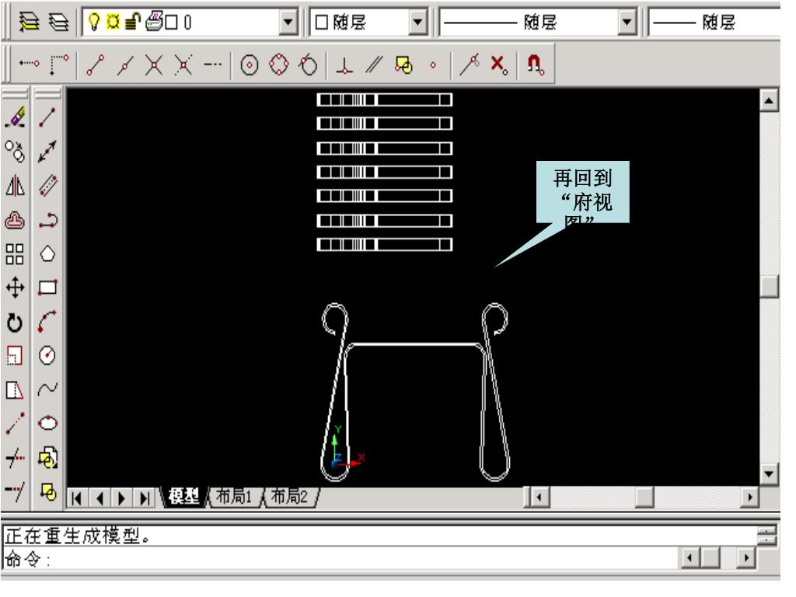This screenshot has height=597, width=796.
Task: Select the Arc tool
Action: coord(47,322)
